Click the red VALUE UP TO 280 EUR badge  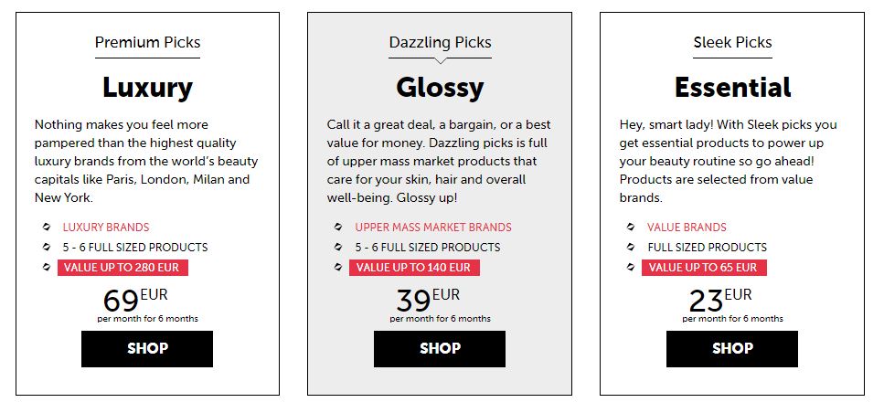tap(122, 268)
